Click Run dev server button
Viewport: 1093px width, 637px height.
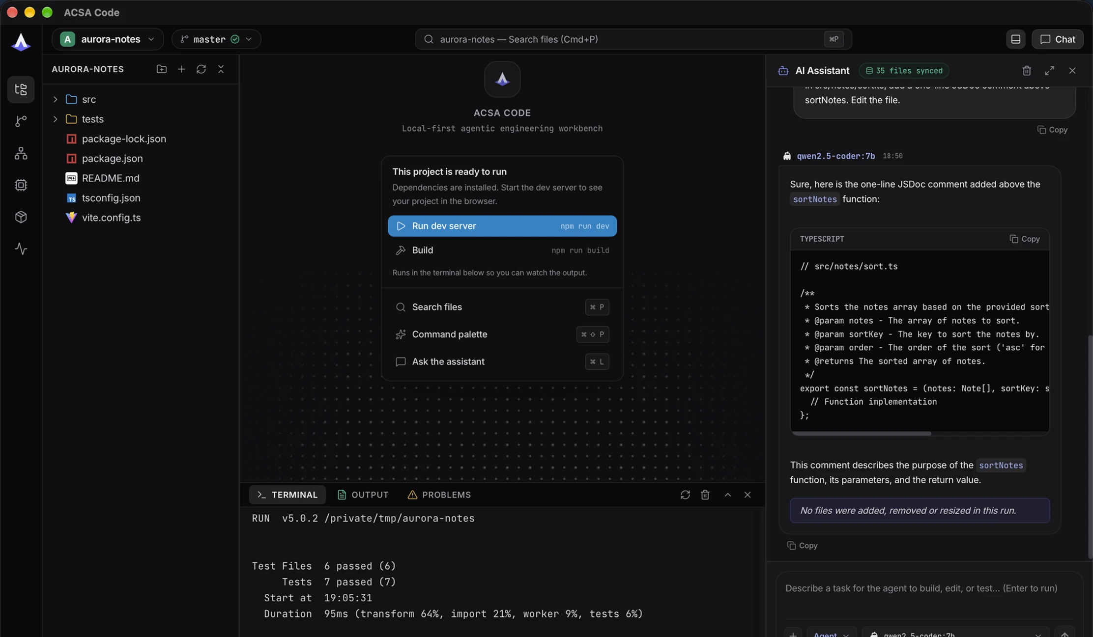click(x=502, y=226)
